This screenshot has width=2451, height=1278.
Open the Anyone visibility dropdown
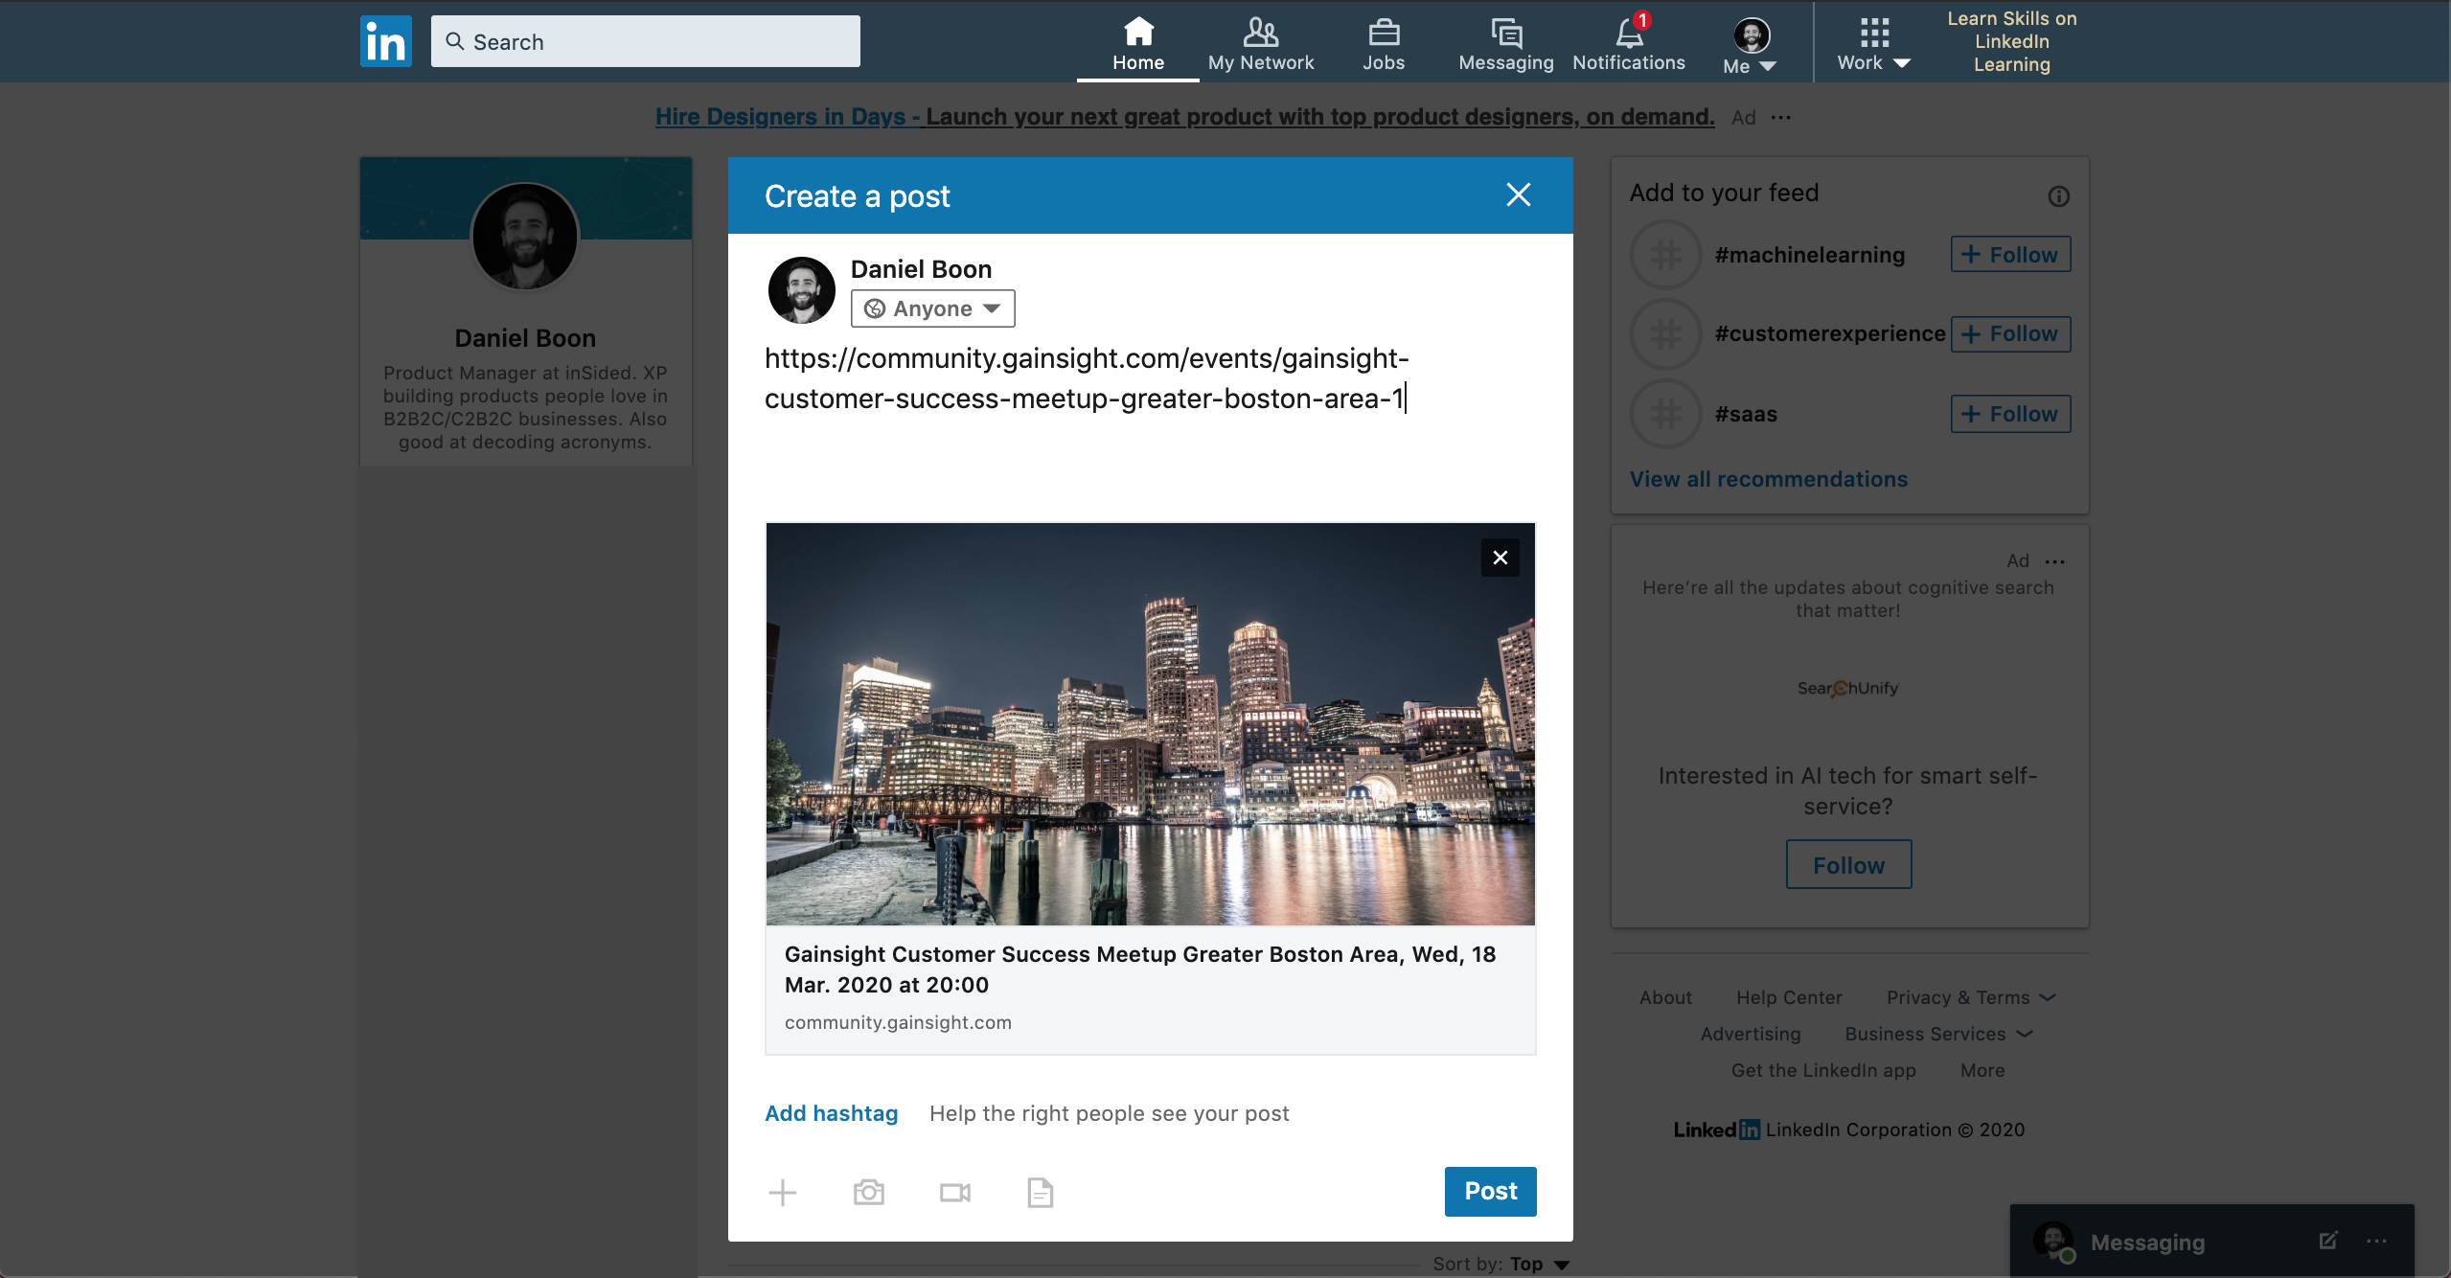coord(932,308)
